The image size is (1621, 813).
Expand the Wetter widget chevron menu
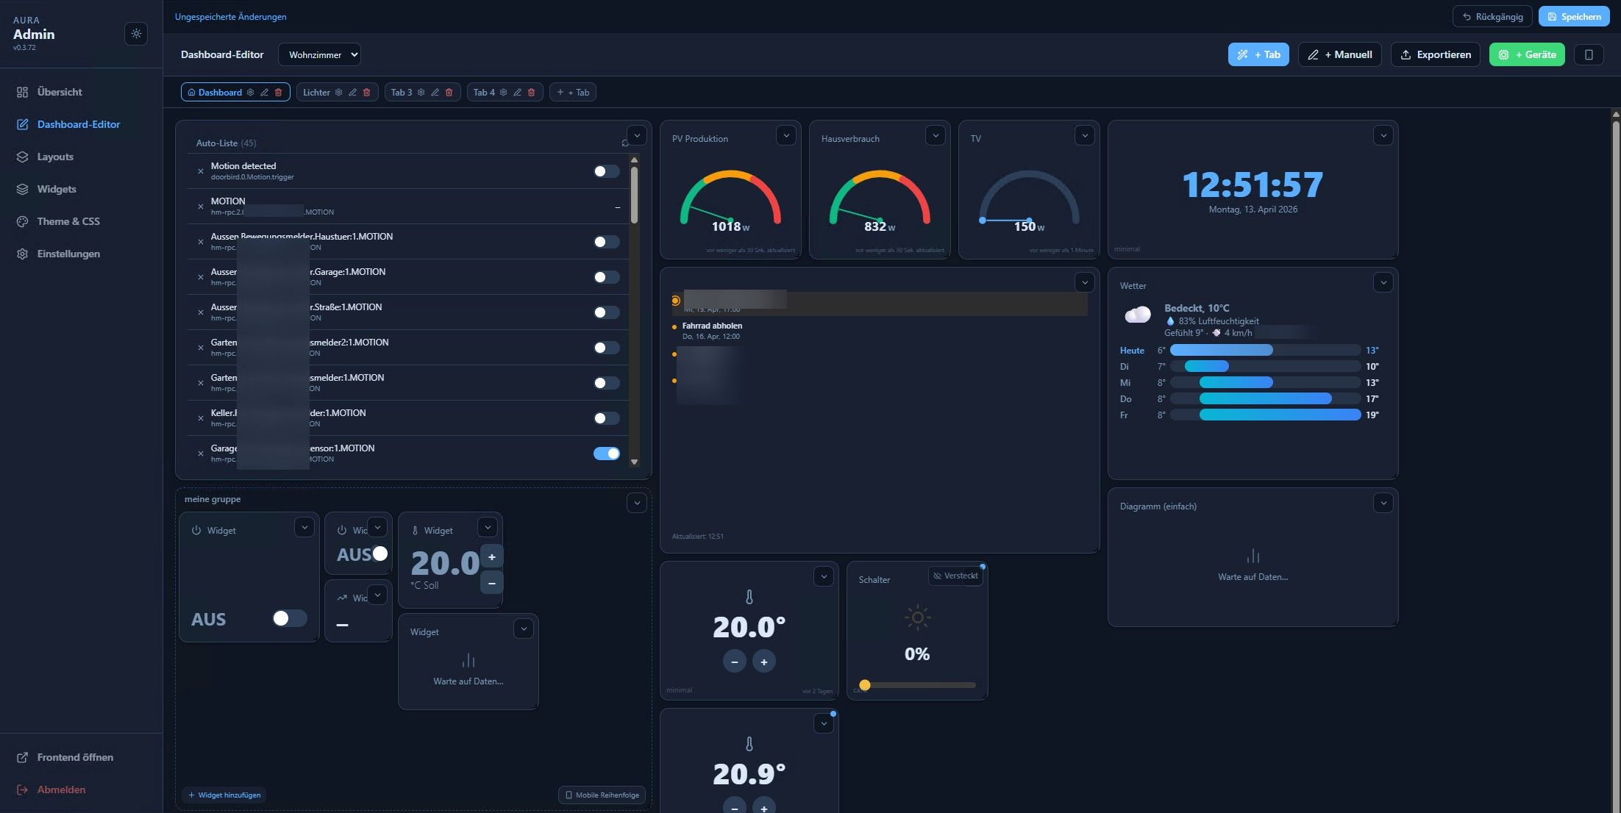click(x=1383, y=282)
